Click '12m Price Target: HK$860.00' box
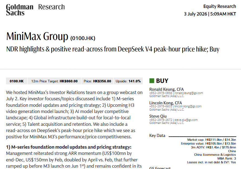Viewport: 241px width, 169px height. pyautogui.click(x=54, y=81)
